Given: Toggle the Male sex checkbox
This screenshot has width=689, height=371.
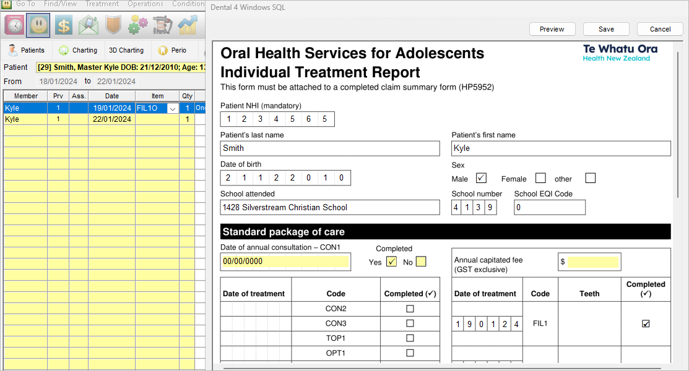Looking at the screenshot, I should pyautogui.click(x=481, y=178).
